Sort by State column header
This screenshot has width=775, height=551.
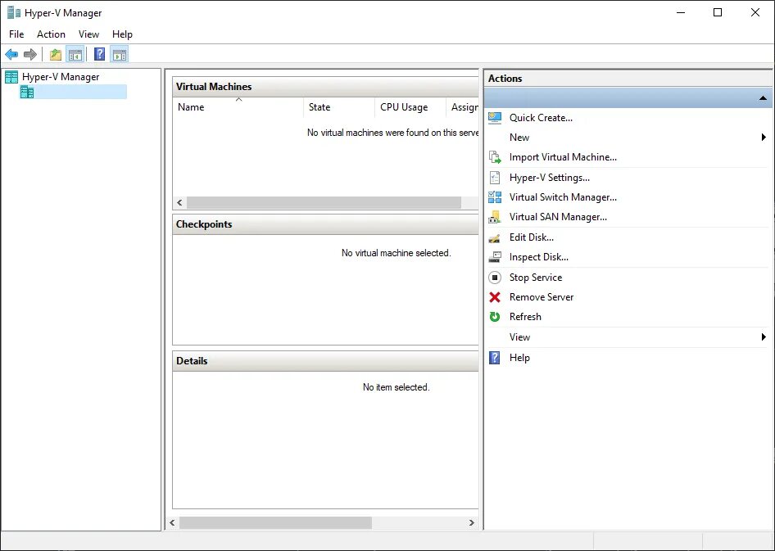[339, 107]
